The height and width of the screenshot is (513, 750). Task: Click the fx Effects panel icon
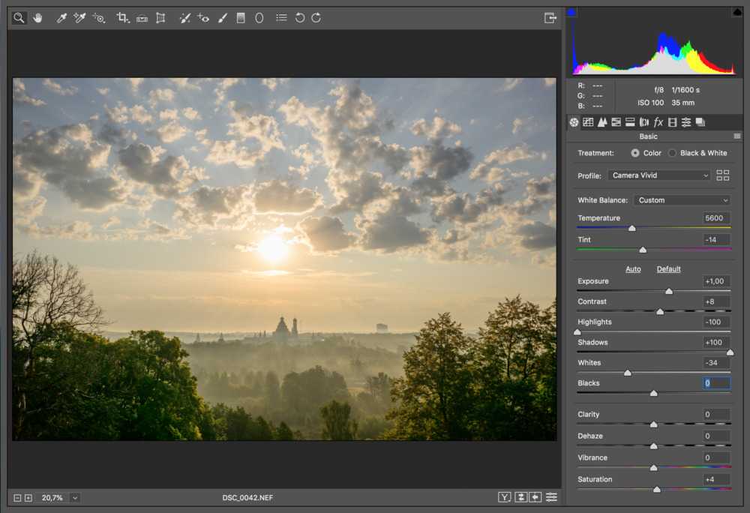click(x=658, y=122)
